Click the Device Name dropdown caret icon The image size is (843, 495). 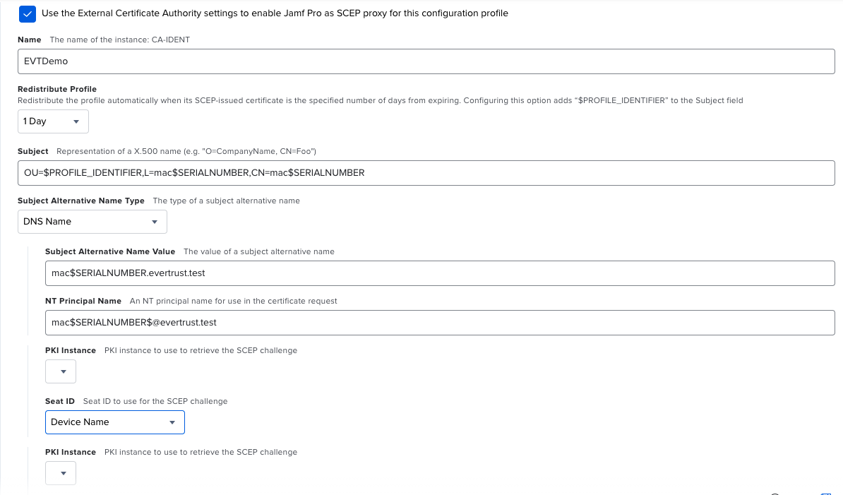pos(172,422)
